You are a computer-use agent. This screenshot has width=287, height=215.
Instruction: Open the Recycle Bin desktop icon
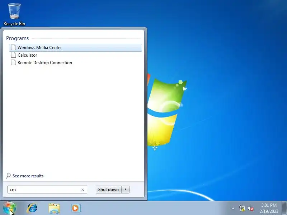point(14,15)
